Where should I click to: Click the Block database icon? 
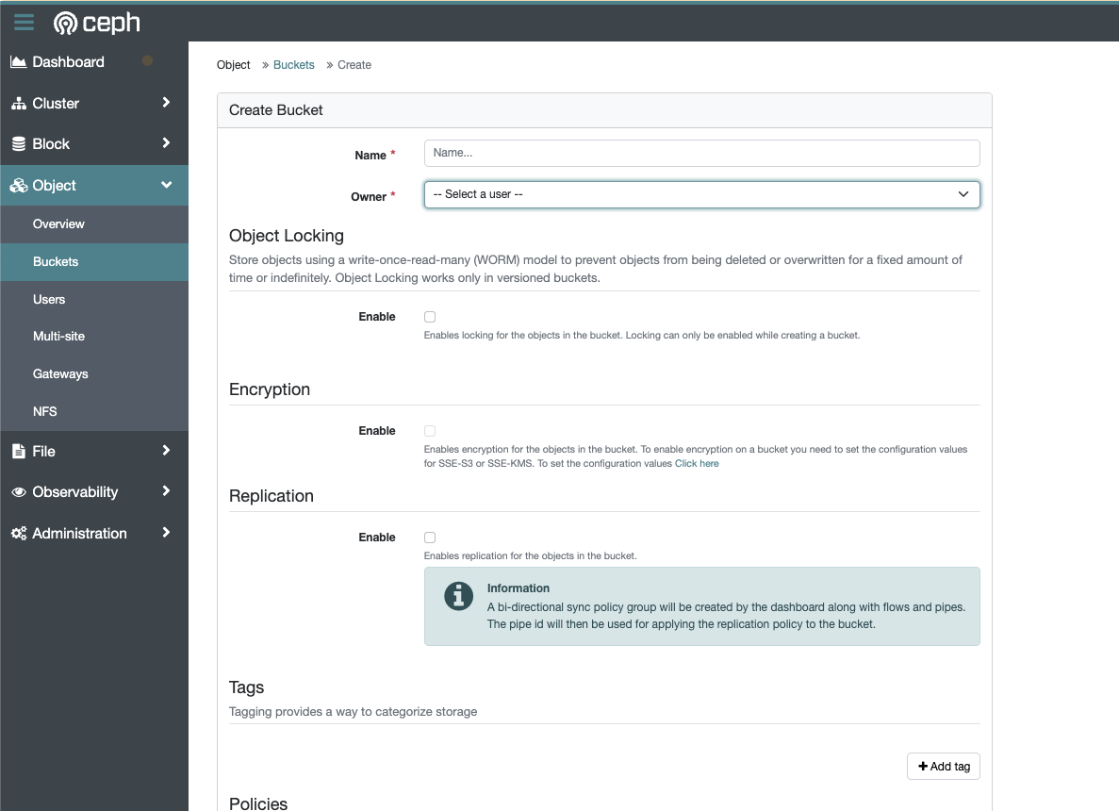18,144
